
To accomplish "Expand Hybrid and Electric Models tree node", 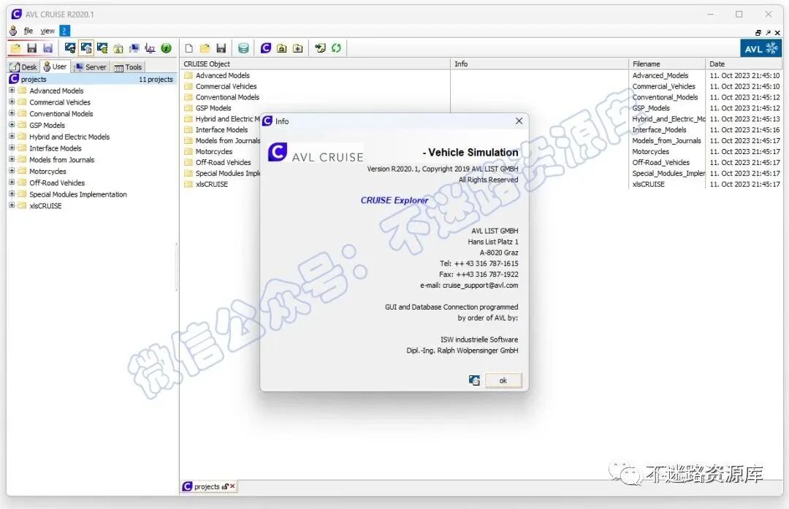I will click(x=12, y=137).
